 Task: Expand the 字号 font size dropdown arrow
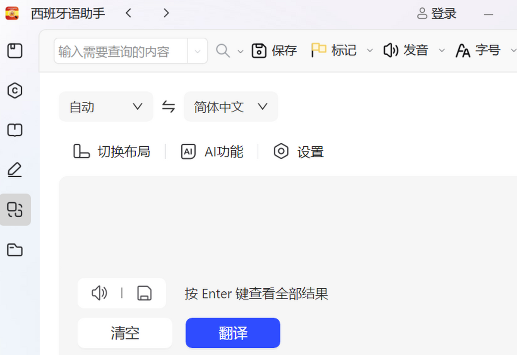(514, 50)
